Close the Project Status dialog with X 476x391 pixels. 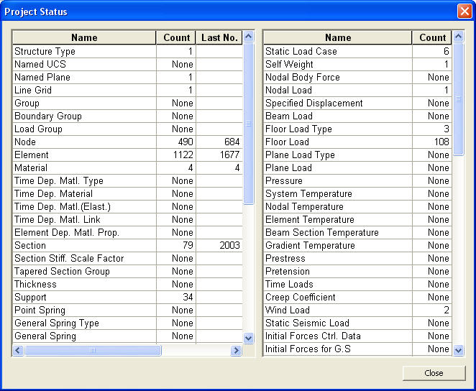464,11
